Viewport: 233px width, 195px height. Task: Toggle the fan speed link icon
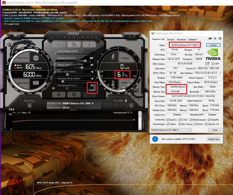[76, 86]
